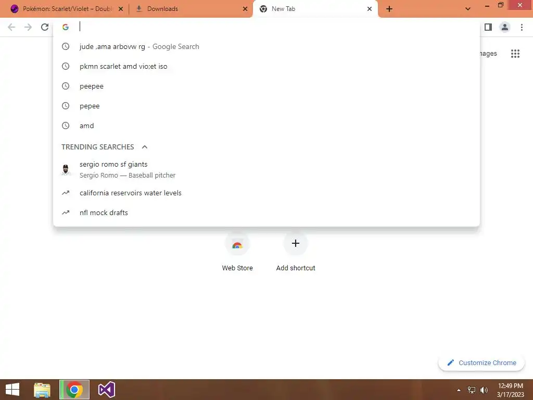
Task: Open the profile avatar icon
Action: 505,27
